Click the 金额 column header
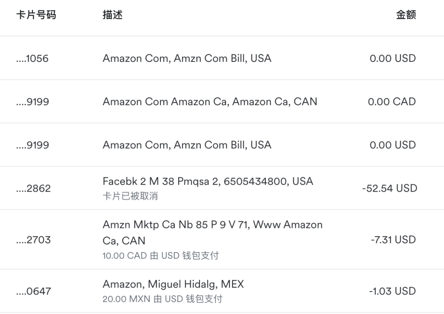444x314 pixels. pyautogui.click(x=406, y=15)
